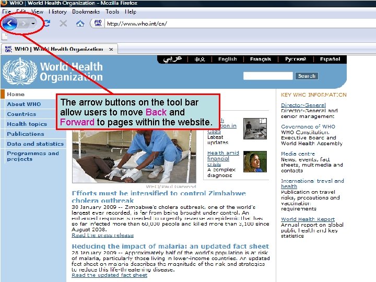The height and width of the screenshot is (282, 376).
Task: Open World Health Report link
Action: coord(308,219)
